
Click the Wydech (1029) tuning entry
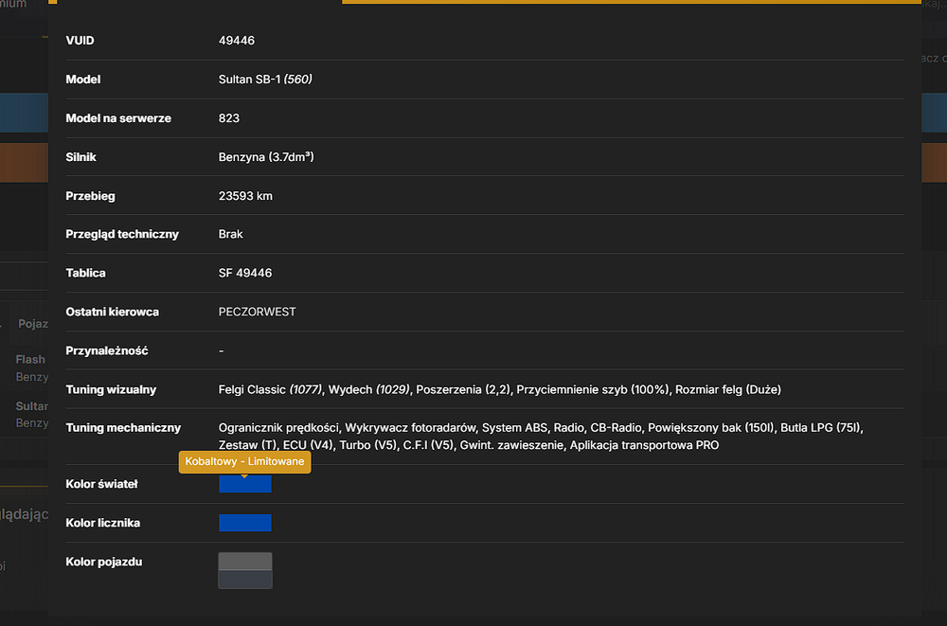coord(369,390)
